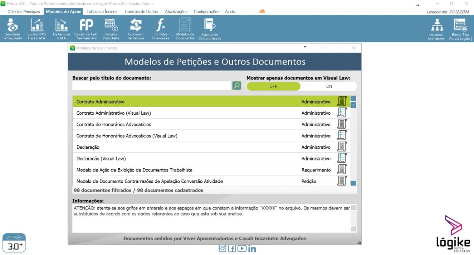Click the Usuários do Sistema icon

436,29
